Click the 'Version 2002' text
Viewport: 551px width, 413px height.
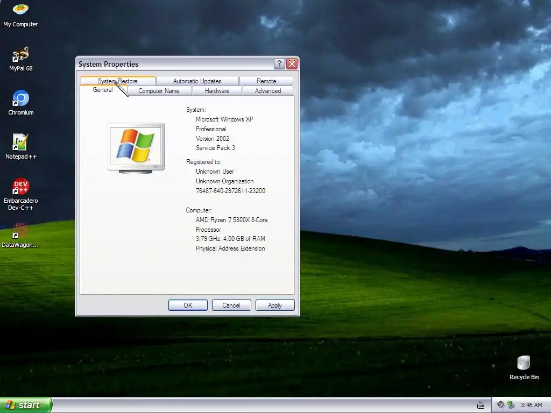[x=212, y=138]
